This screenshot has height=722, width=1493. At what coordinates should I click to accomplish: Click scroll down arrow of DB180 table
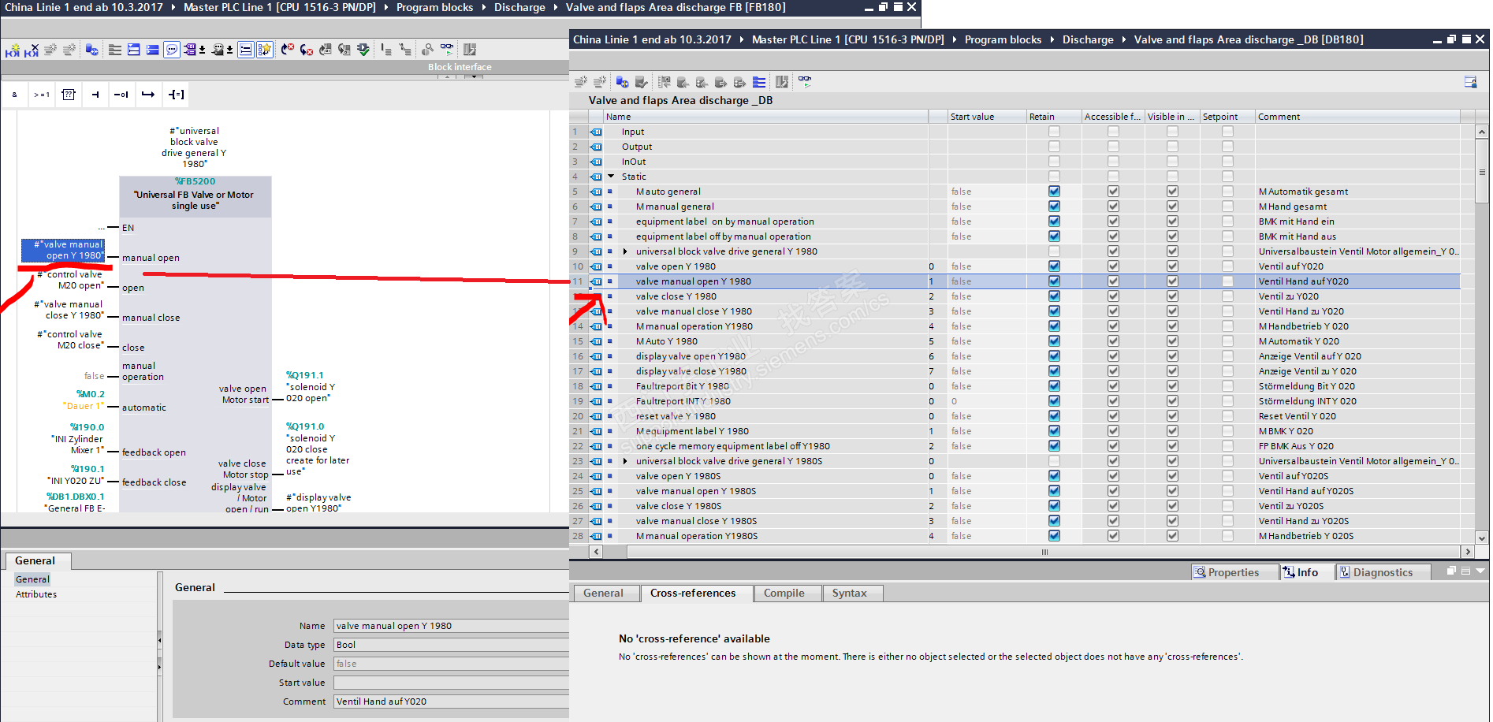coord(1482,538)
